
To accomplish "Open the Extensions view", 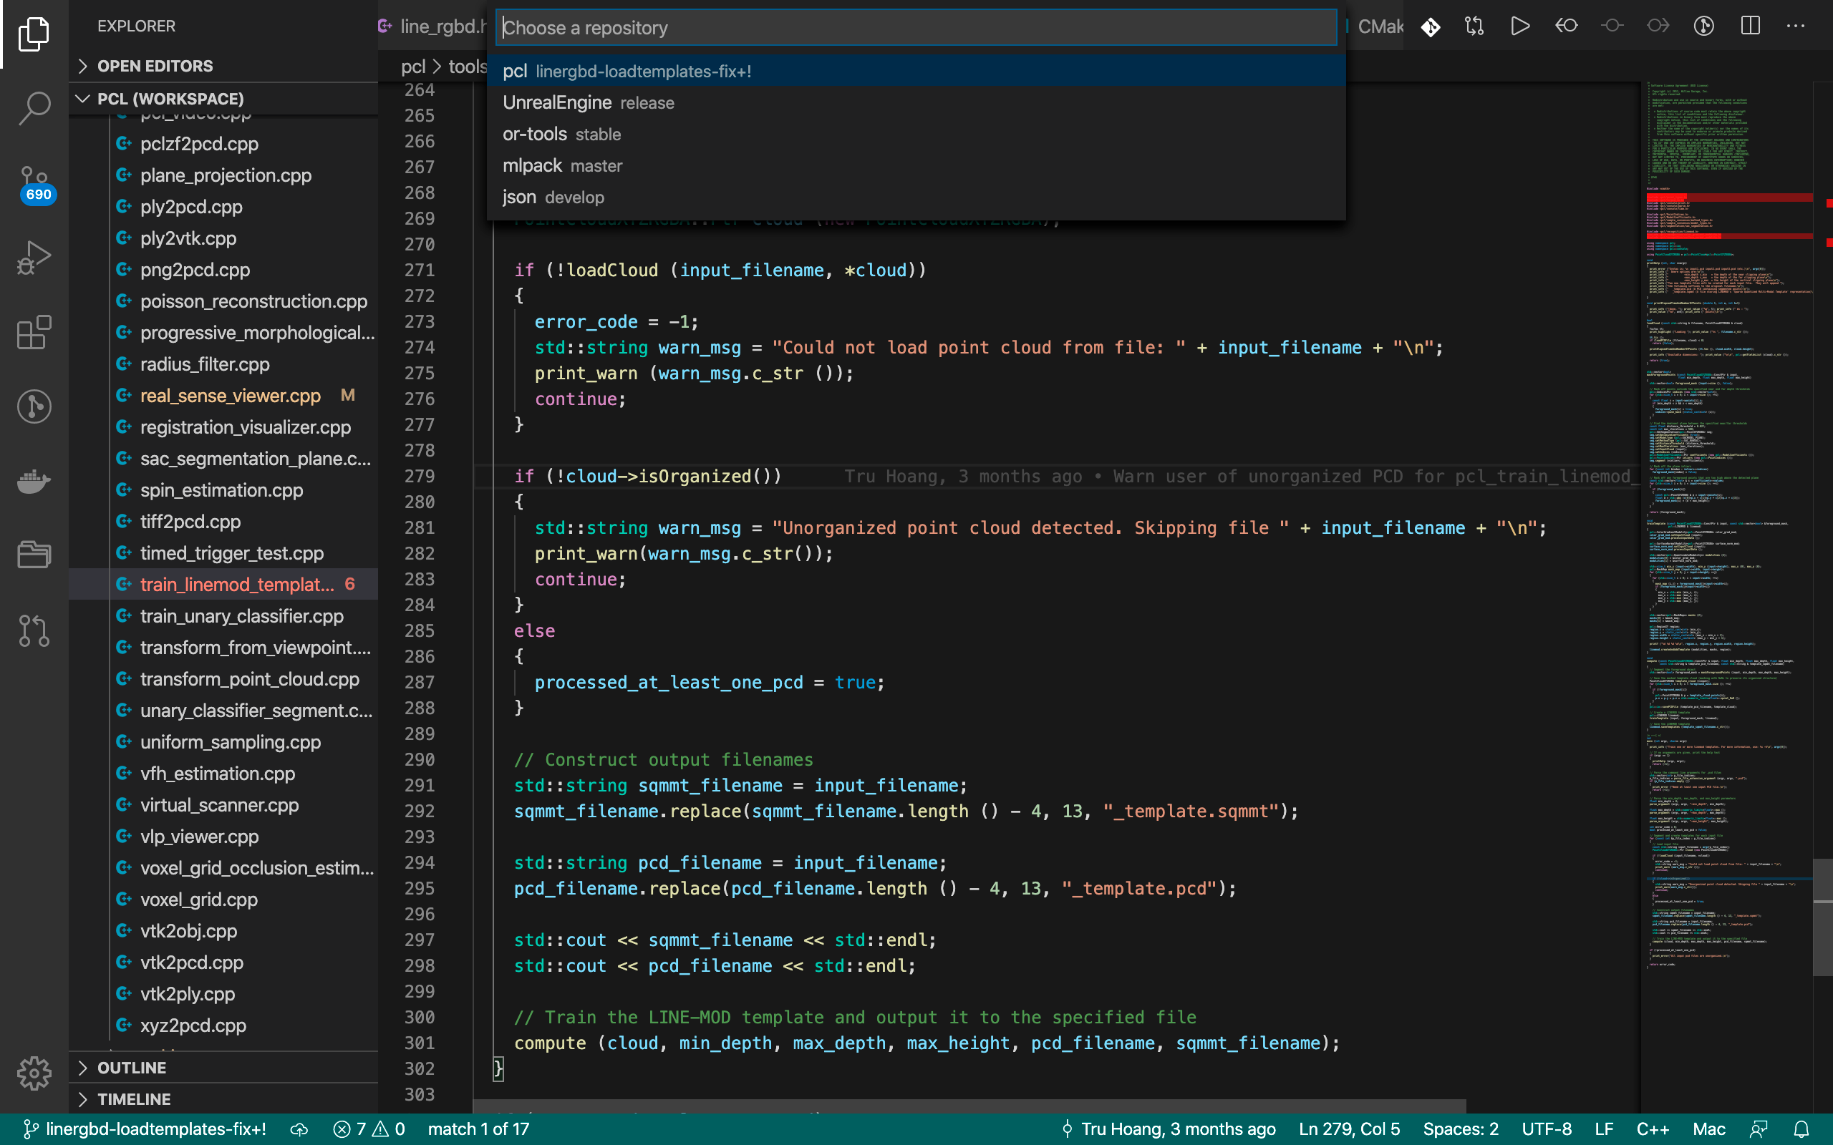I will (34, 333).
